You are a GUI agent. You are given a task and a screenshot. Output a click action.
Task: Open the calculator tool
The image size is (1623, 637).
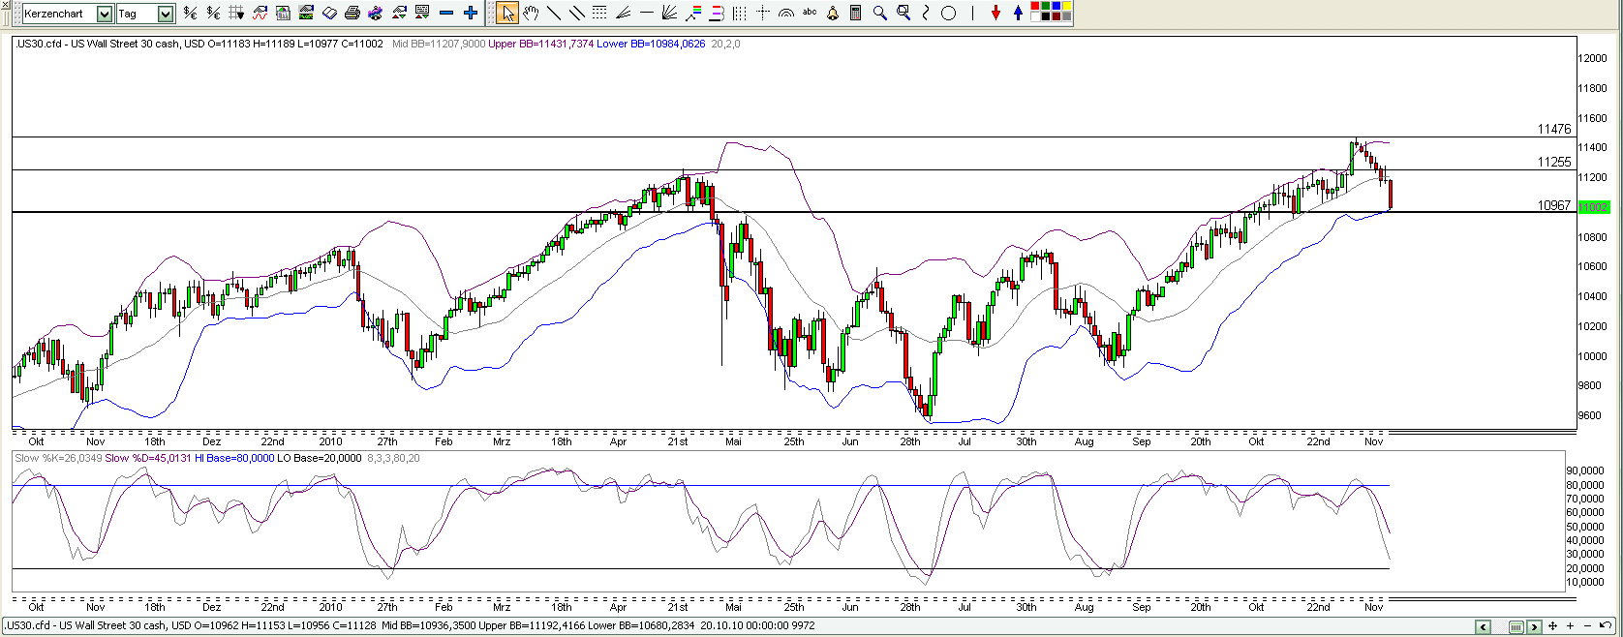click(x=856, y=13)
